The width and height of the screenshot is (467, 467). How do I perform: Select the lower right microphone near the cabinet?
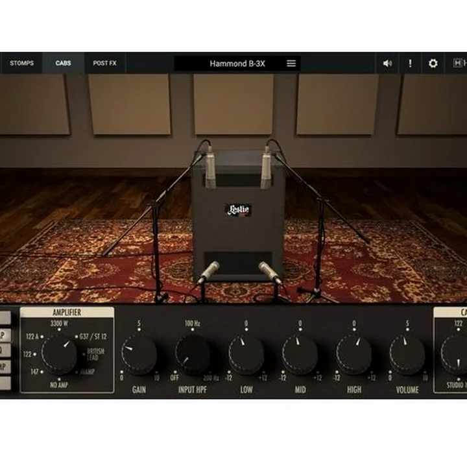[x=270, y=273]
